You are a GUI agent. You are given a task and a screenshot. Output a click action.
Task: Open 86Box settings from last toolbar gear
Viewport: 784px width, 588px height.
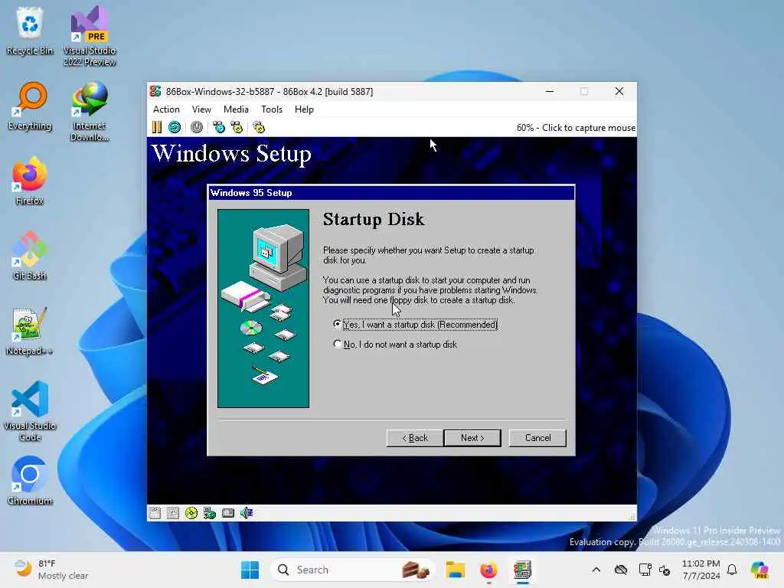tap(259, 128)
